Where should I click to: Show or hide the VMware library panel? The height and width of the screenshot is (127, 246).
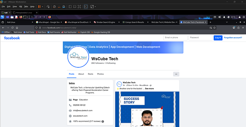pyautogui.click(x=70, y=7)
